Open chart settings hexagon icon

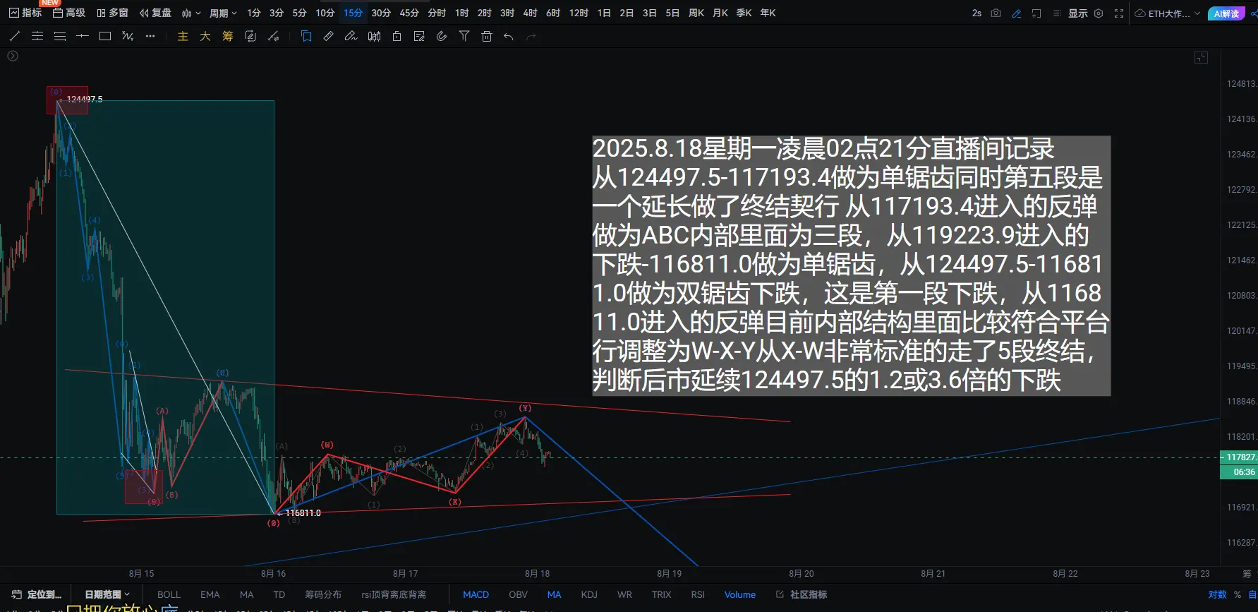(x=1099, y=13)
